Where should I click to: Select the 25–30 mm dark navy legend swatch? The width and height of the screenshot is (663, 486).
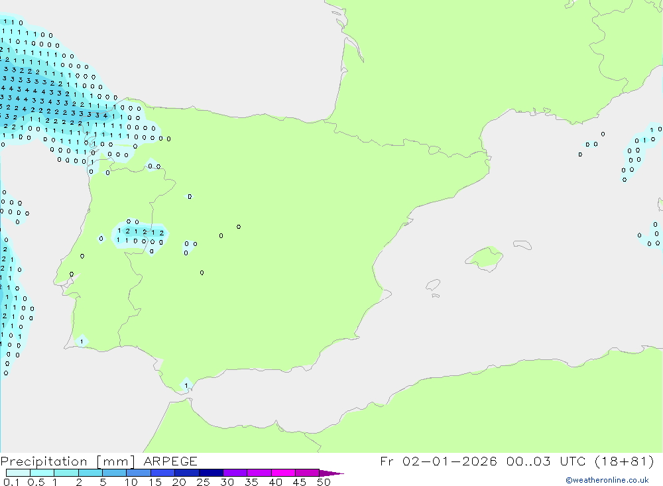[x=211, y=473]
